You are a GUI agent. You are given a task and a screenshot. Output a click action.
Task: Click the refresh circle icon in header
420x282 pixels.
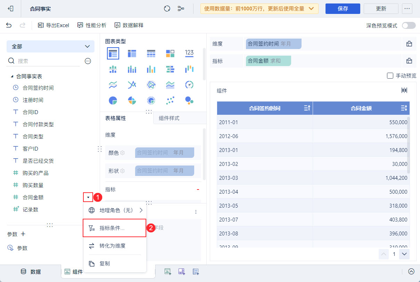click(167, 9)
